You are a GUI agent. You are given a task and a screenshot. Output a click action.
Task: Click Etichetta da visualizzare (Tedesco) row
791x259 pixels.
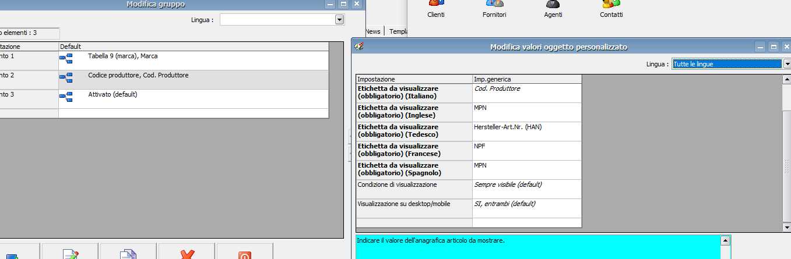(414, 132)
